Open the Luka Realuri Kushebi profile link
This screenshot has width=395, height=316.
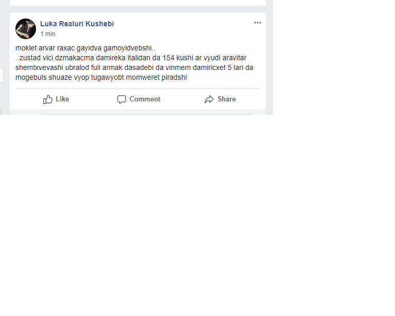tap(77, 24)
